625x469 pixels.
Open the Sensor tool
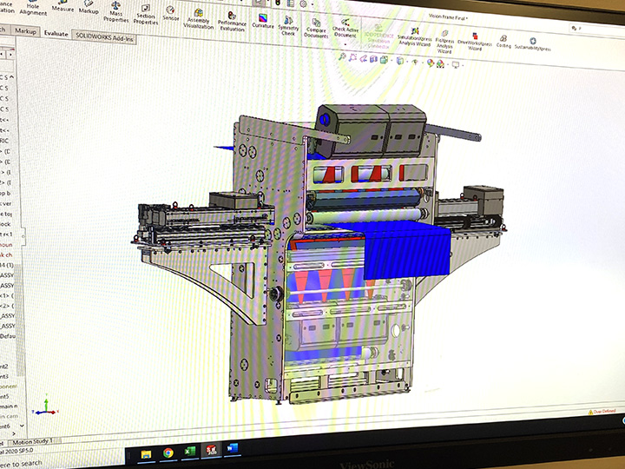(171, 13)
